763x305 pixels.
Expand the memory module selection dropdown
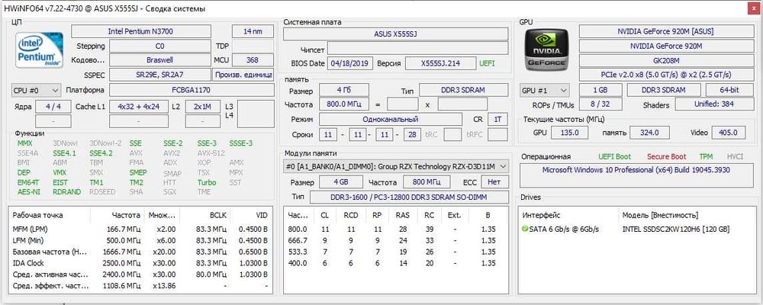tap(396, 166)
